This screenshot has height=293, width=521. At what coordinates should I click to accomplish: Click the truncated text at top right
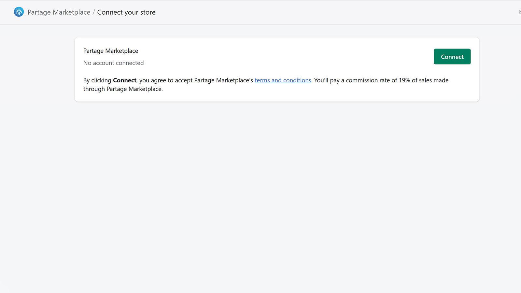pyautogui.click(x=519, y=12)
